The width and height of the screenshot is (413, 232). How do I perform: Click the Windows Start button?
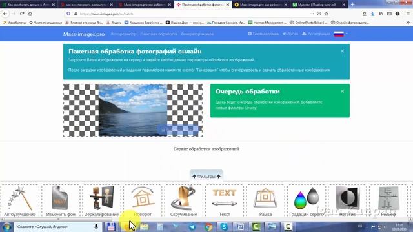pos(6,227)
